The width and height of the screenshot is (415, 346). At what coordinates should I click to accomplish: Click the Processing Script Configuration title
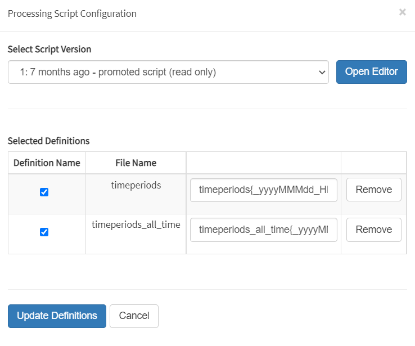pos(72,14)
